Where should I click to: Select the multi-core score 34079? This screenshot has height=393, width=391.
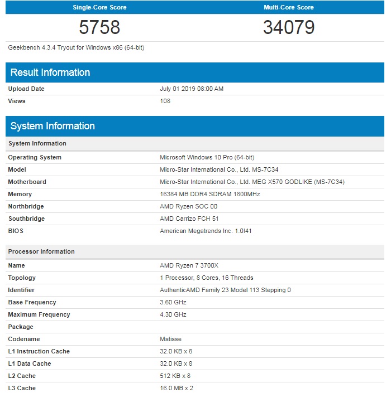tap(289, 27)
